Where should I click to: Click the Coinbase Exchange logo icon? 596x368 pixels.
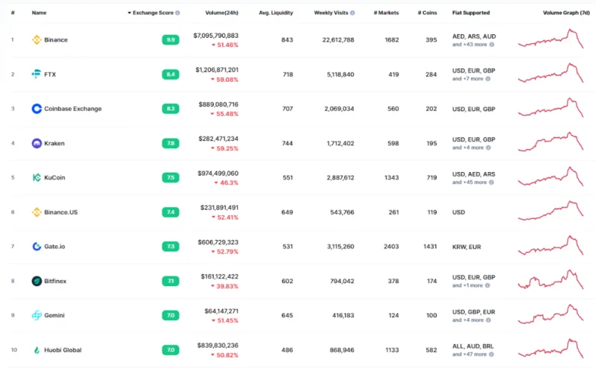pyautogui.click(x=37, y=109)
